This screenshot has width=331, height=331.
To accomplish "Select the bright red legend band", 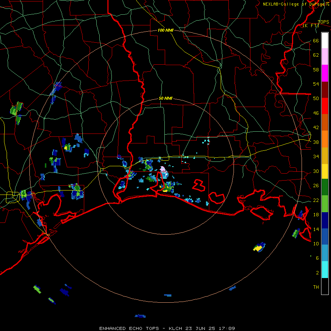I will pyautogui.click(x=325, y=106).
